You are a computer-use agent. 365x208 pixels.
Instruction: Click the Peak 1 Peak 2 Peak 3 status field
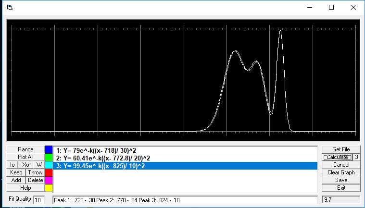coord(185,200)
